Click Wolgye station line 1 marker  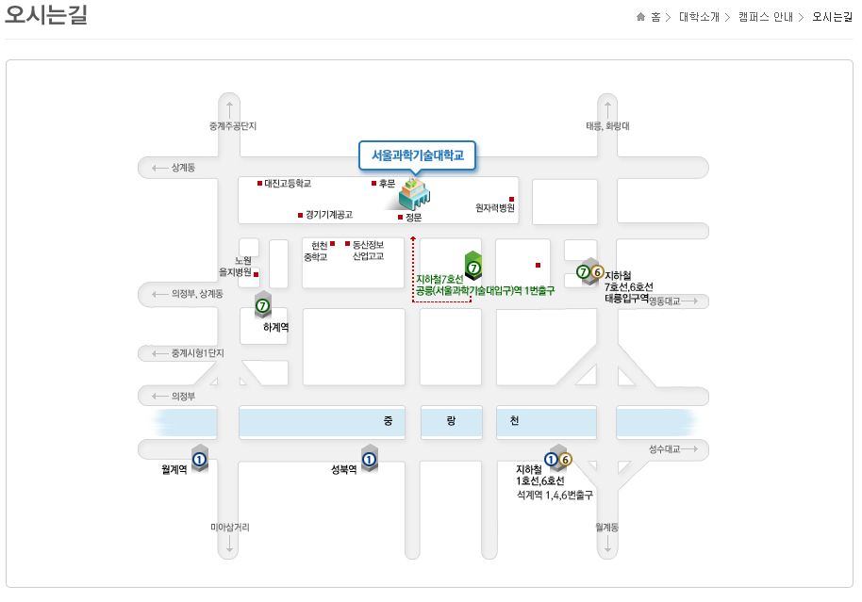[x=200, y=460]
